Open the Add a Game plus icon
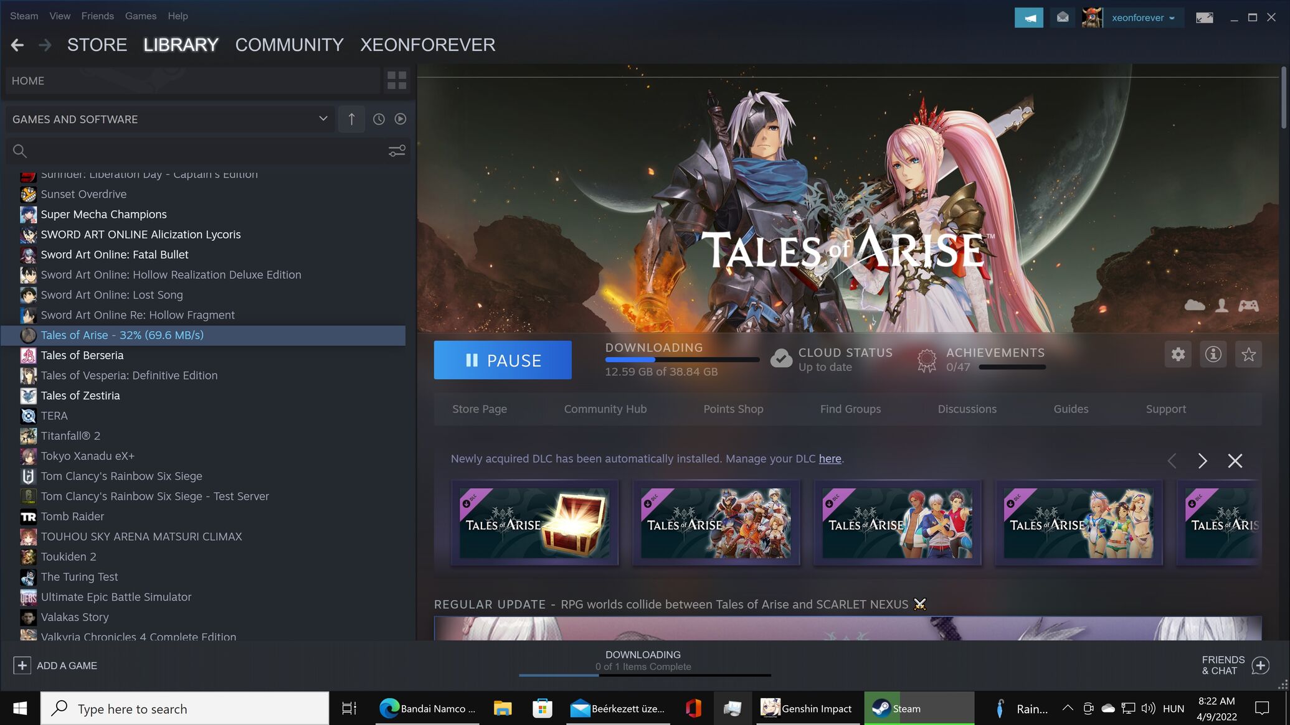 (22, 665)
